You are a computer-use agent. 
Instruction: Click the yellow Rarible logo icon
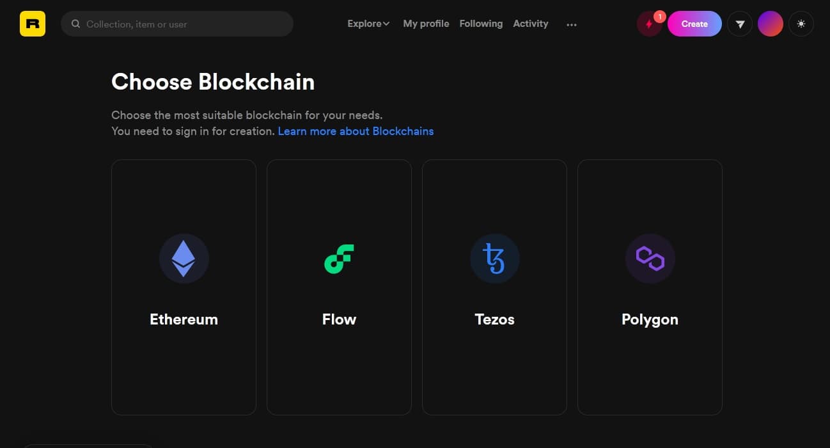tap(33, 24)
